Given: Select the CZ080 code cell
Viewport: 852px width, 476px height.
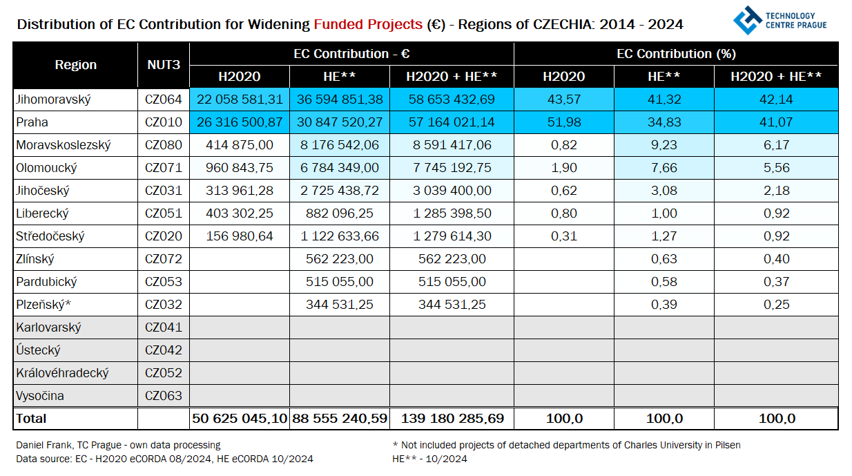Looking at the screenshot, I should [164, 145].
